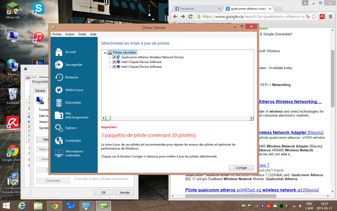
Task: Click the Bluetooth tray icon
Action: tap(262, 206)
